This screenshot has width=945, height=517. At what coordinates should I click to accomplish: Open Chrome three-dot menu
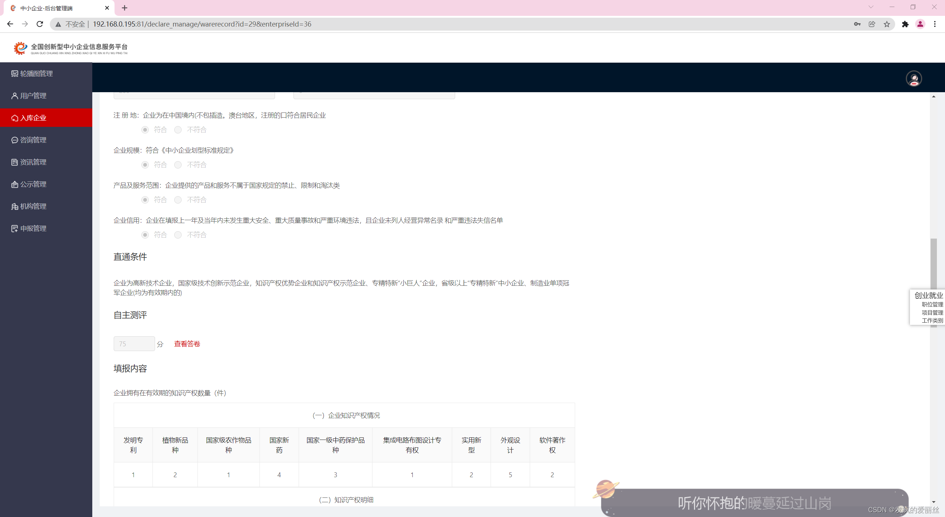[x=935, y=24]
